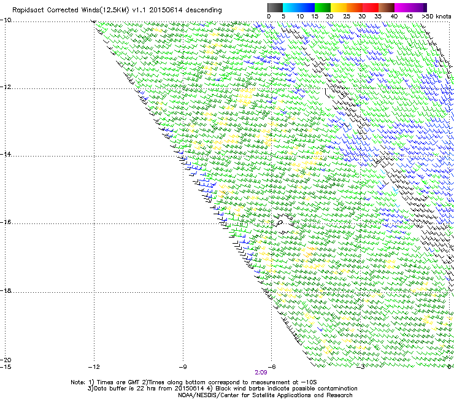Viewport: 454px width, 399px height.
Task: Select the brown 35-40 knots color segment
Action: [x=387, y=7]
